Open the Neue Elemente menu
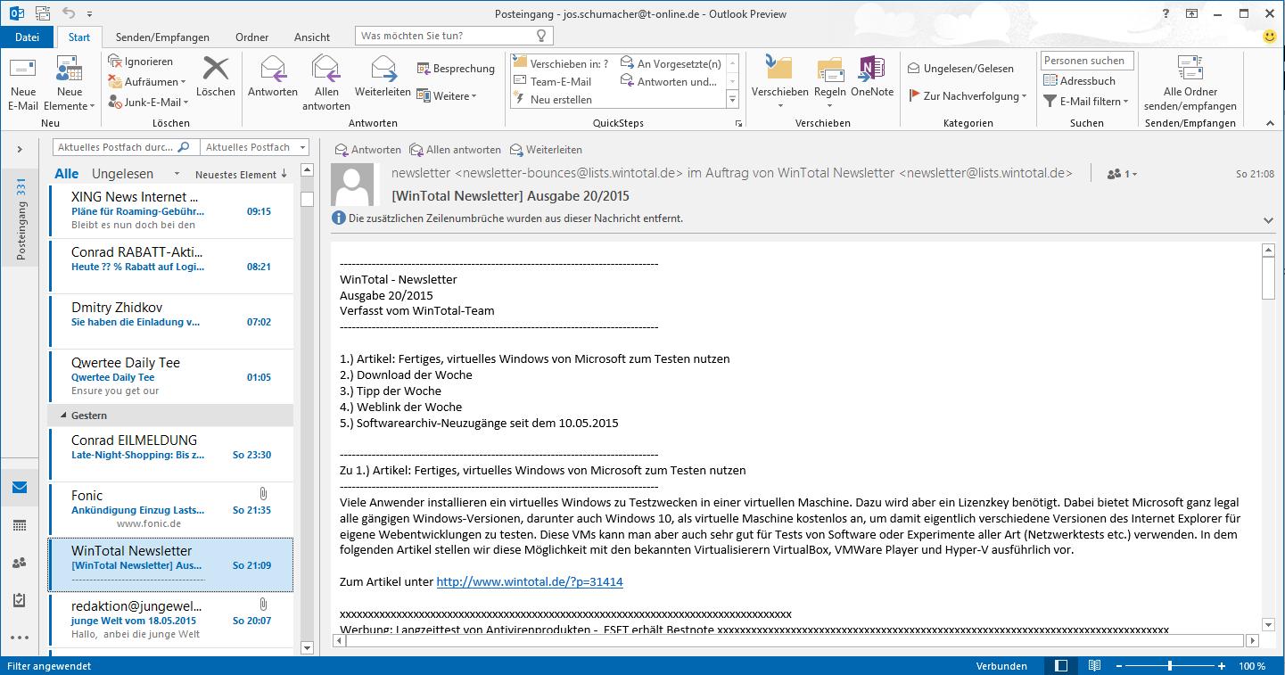Viewport: 1285px width, 675px height. [x=70, y=84]
